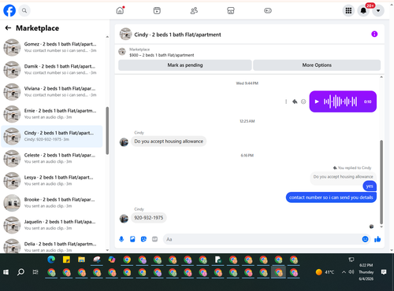
Task: Open Windows Task View
Action: (x=35, y=272)
